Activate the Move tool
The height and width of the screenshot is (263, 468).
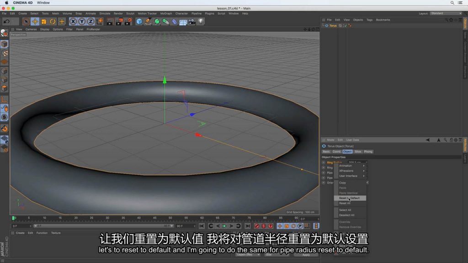pos(35,21)
